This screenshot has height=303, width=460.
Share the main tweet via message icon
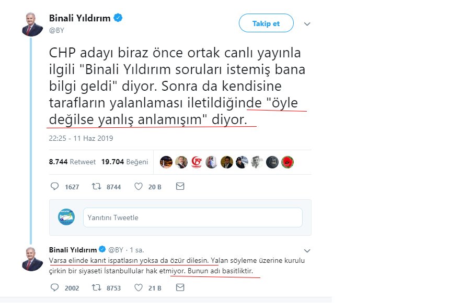click(x=180, y=186)
